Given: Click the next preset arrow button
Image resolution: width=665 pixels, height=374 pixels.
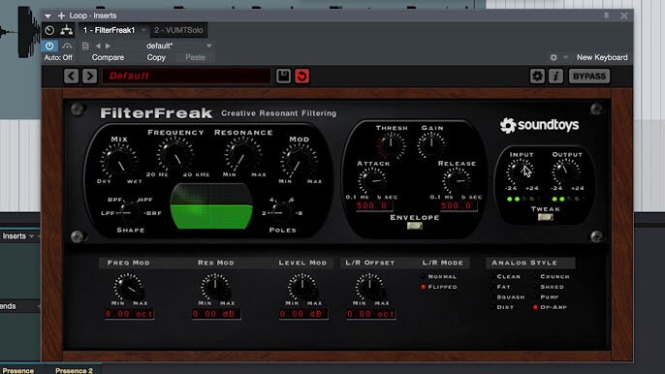Looking at the screenshot, I should (x=89, y=77).
